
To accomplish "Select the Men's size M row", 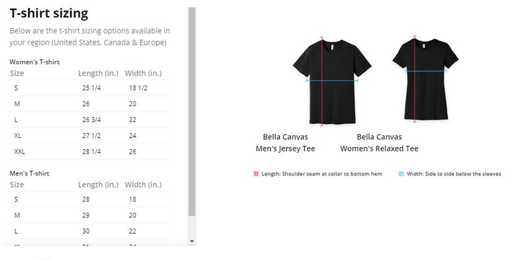I will pos(89,215).
